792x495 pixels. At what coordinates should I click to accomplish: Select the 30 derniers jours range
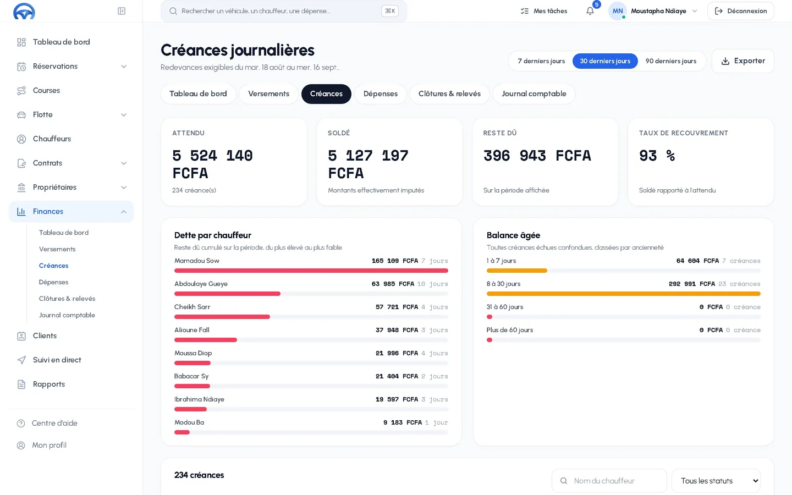click(605, 61)
